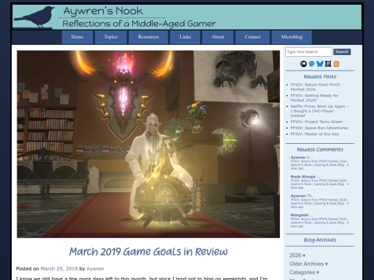The height and width of the screenshot is (280, 374).
Task: Open the dark square Pillowfort icon link
Action: [328, 64]
